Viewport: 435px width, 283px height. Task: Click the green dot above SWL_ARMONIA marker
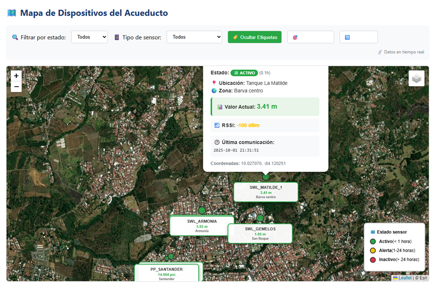[201, 210]
